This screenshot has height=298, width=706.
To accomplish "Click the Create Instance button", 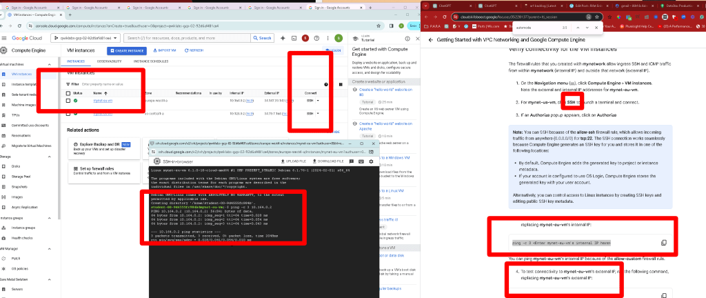I will (127, 51).
